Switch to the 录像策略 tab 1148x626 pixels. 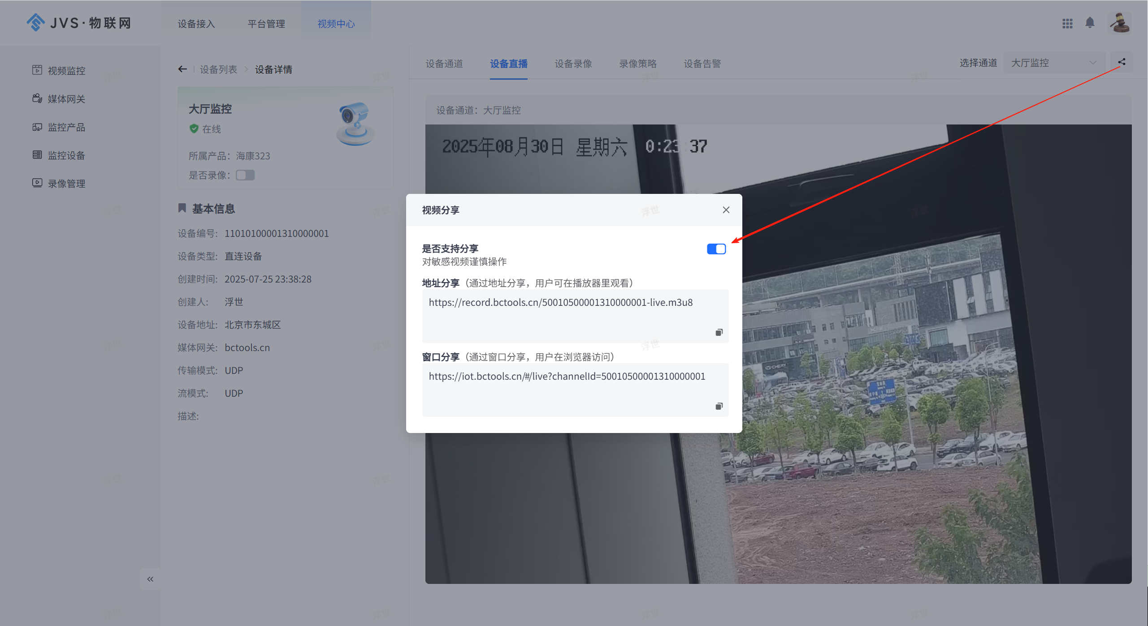638,64
